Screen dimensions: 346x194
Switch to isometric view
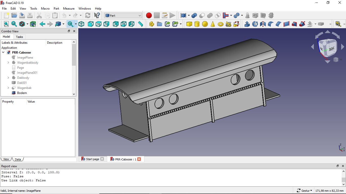[81, 24]
